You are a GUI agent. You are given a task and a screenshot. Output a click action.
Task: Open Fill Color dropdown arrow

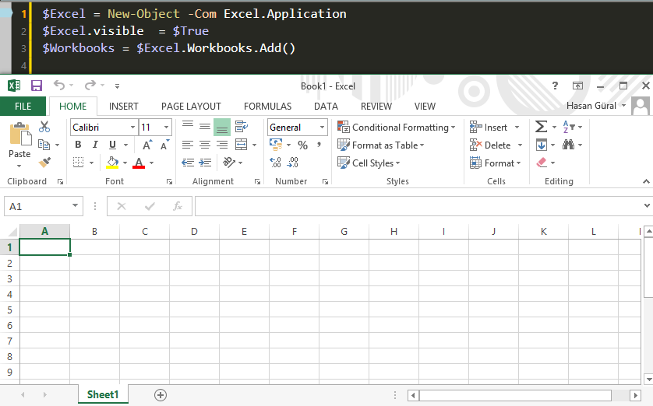[x=125, y=163]
